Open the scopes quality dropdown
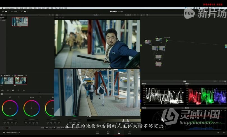227x137 pixels. [215, 81]
